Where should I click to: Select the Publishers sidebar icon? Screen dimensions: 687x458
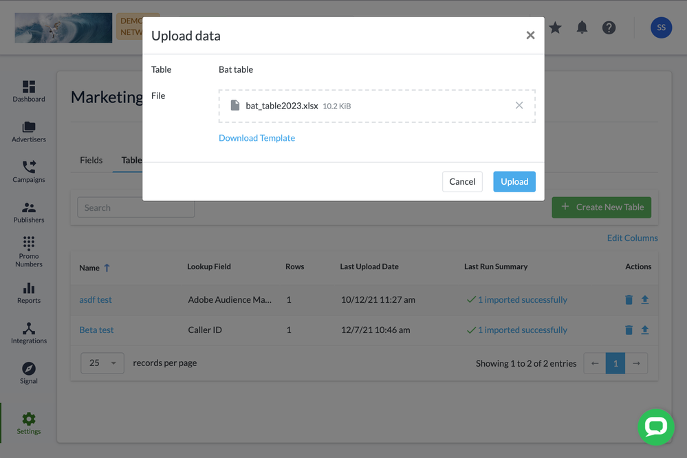[28, 212]
